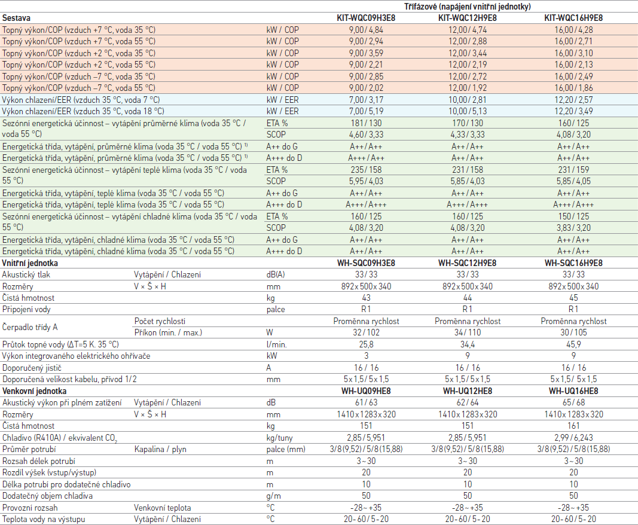638x525 pixels.
Task: Click the 'Akustický tlak' row label
Action: (26, 274)
